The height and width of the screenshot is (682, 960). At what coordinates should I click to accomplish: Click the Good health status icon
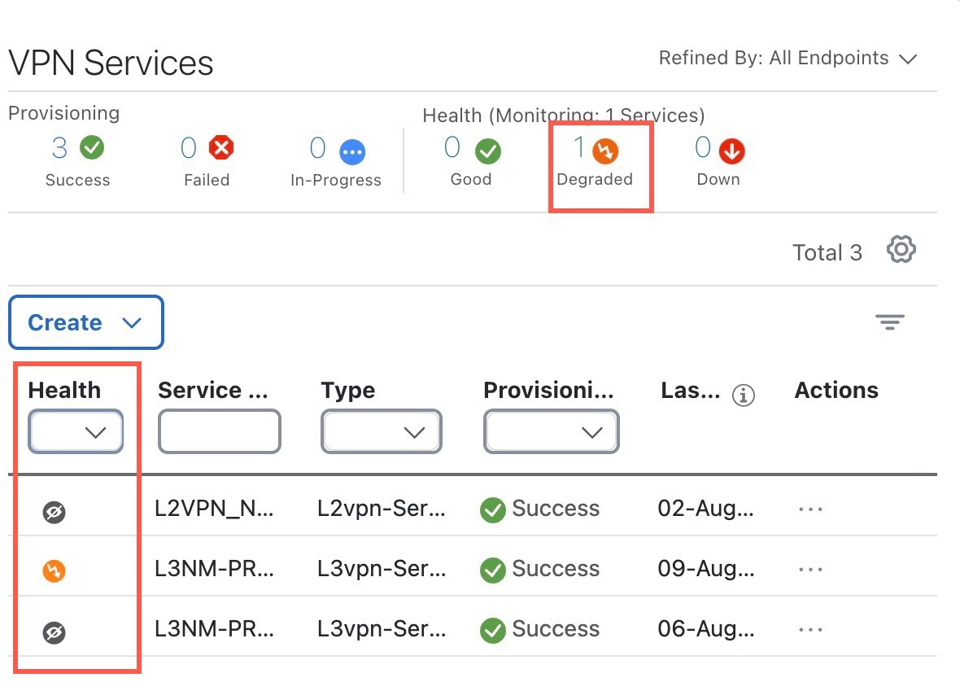click(489, 149)
